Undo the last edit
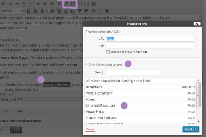 point(93,11)
